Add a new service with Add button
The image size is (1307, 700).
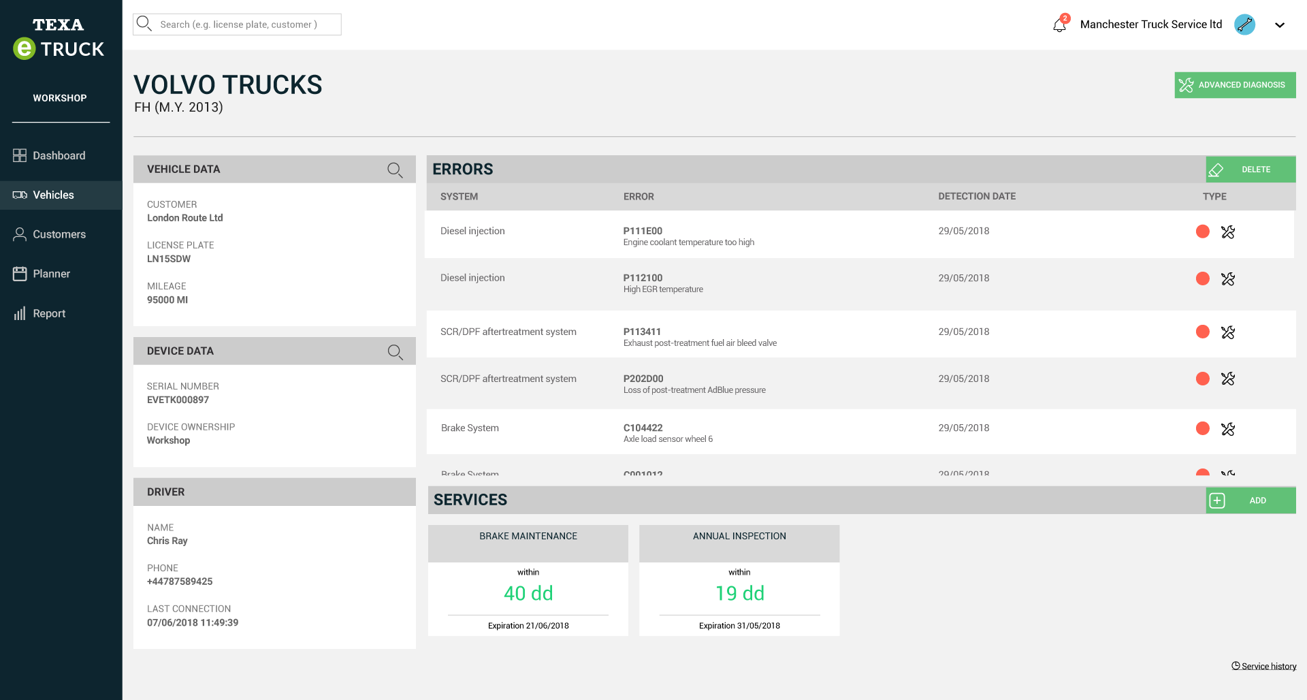[1250, 500]
